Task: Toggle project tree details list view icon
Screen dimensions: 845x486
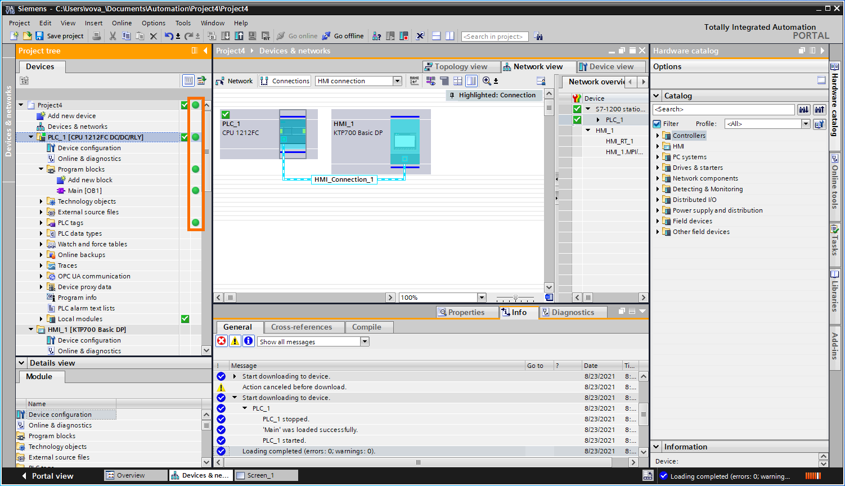Action: (189, 80)
